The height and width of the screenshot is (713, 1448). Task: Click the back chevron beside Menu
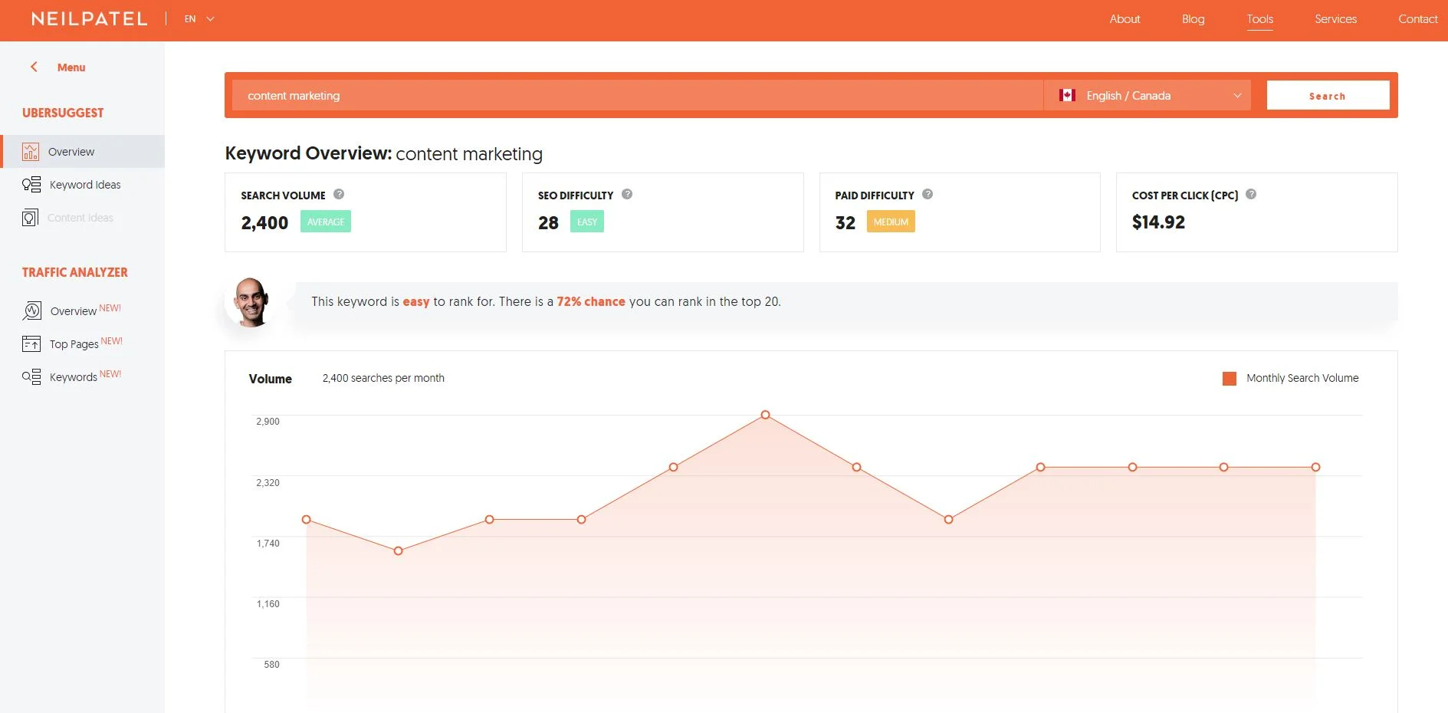tap(34, 67)
